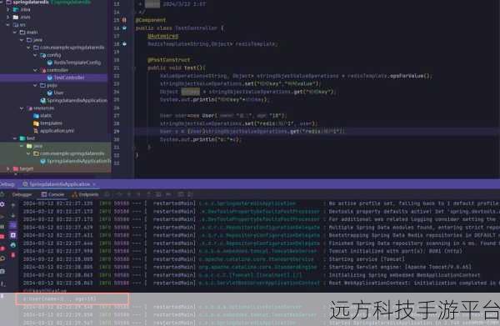
Task: Collapse the config package
Action: click(35, 55)
